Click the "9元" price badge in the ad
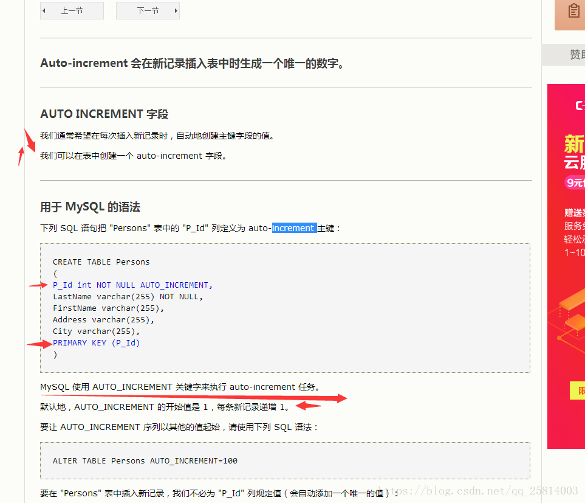This screenshot has width=585, height=503. (575, 182)
